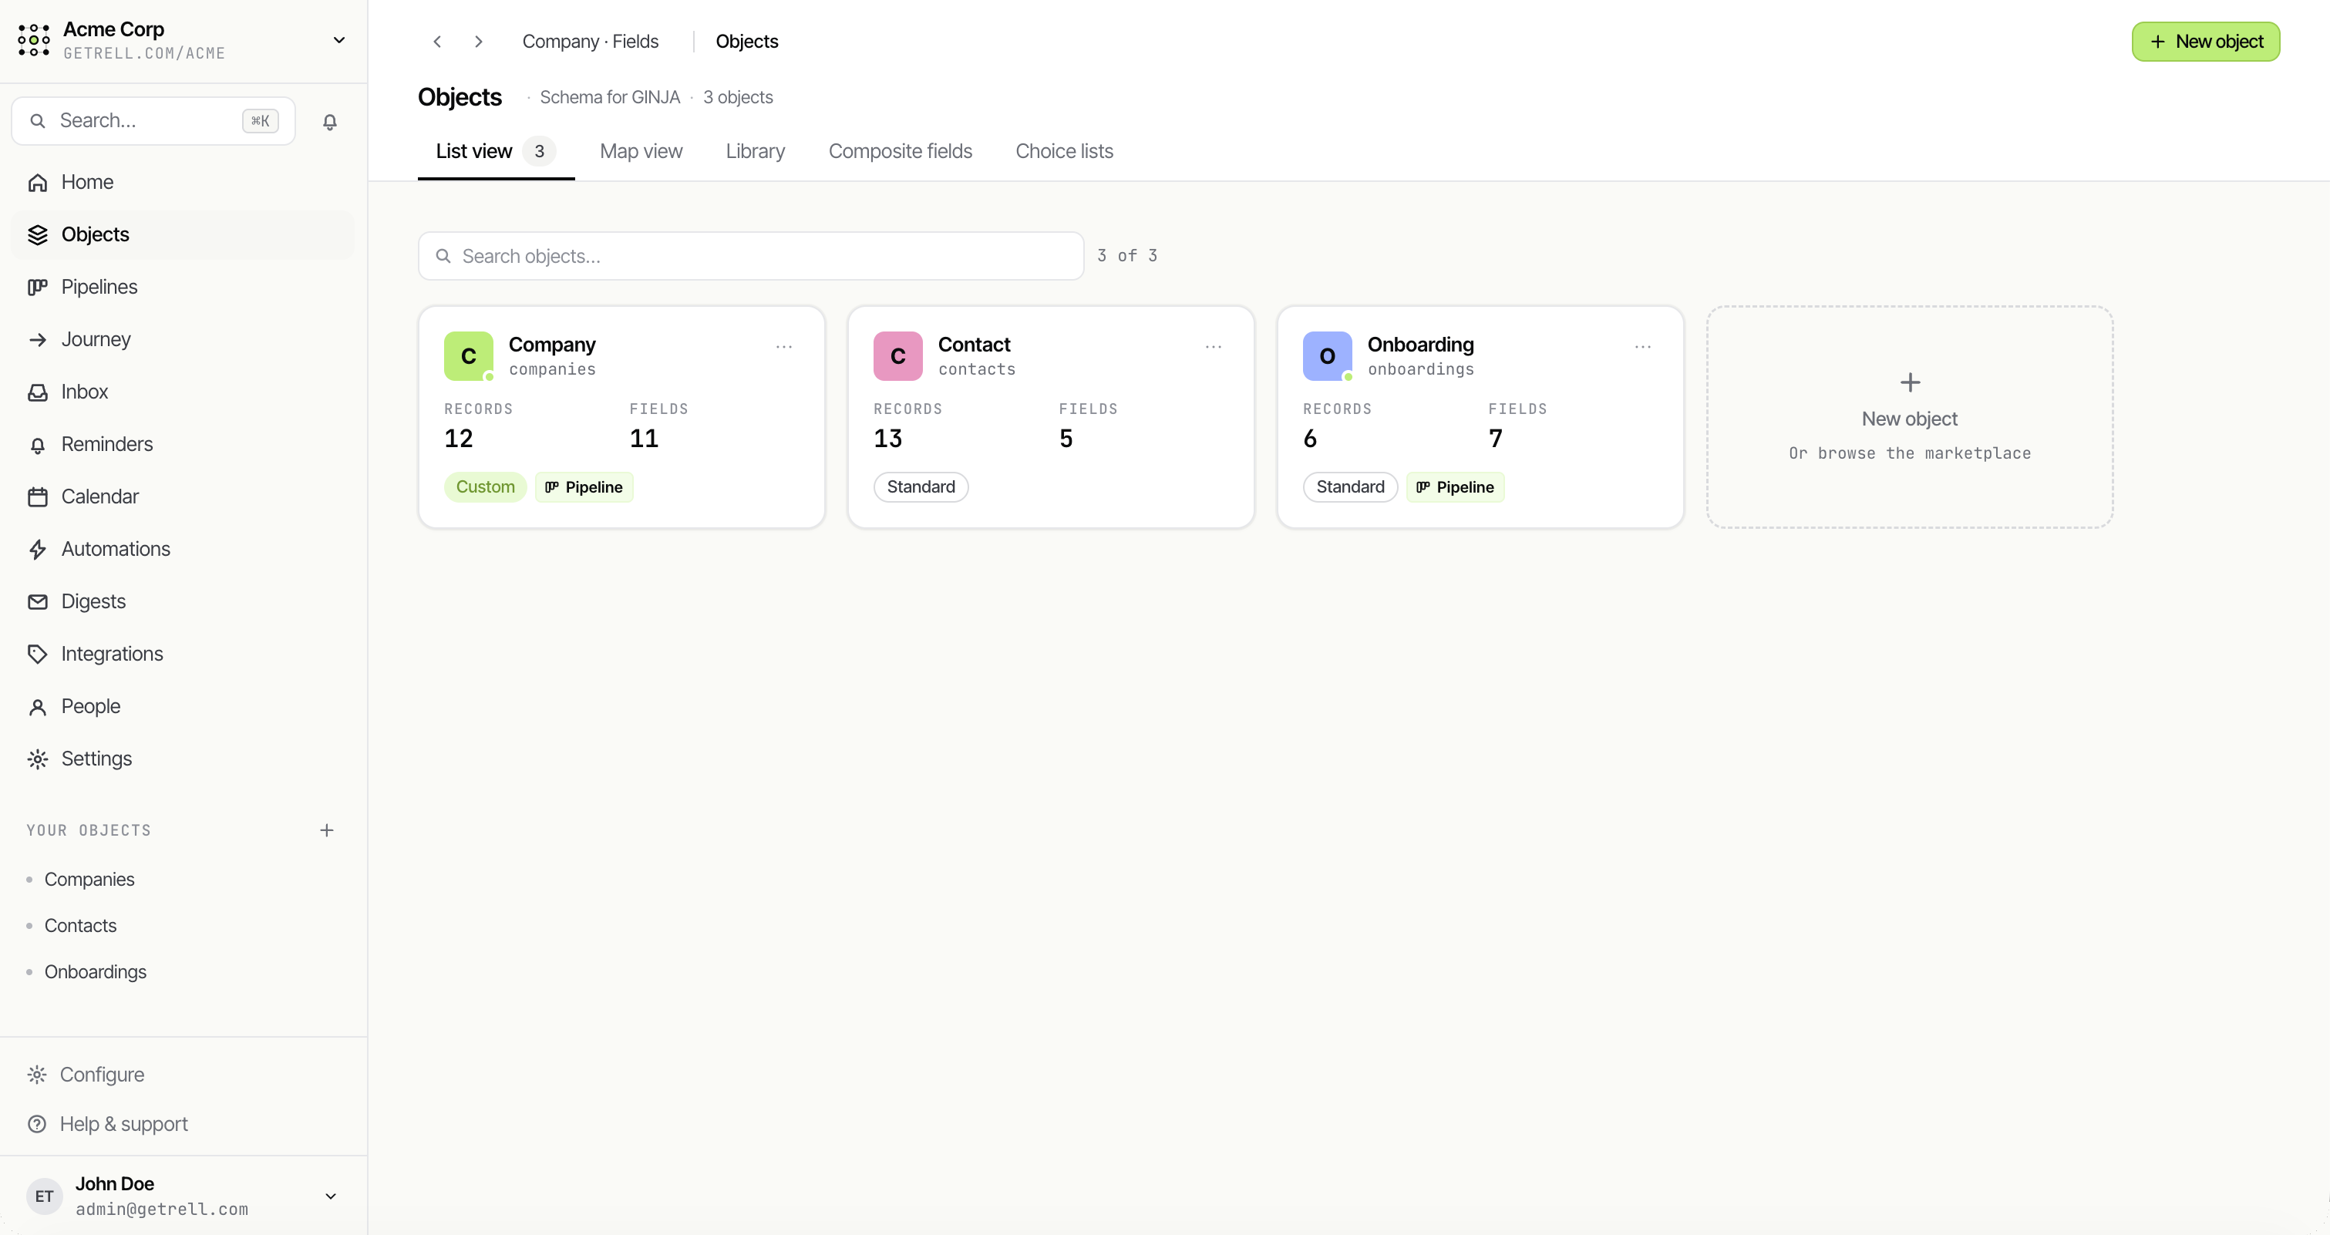Click the Reminders bell icon in sidebar

37,444
